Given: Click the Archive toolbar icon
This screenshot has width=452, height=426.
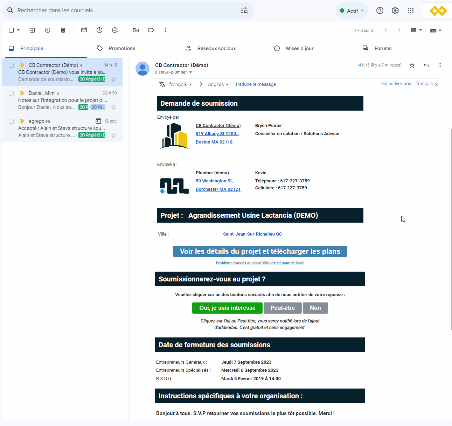Looking at the screenshot, I should click(32, 30).
